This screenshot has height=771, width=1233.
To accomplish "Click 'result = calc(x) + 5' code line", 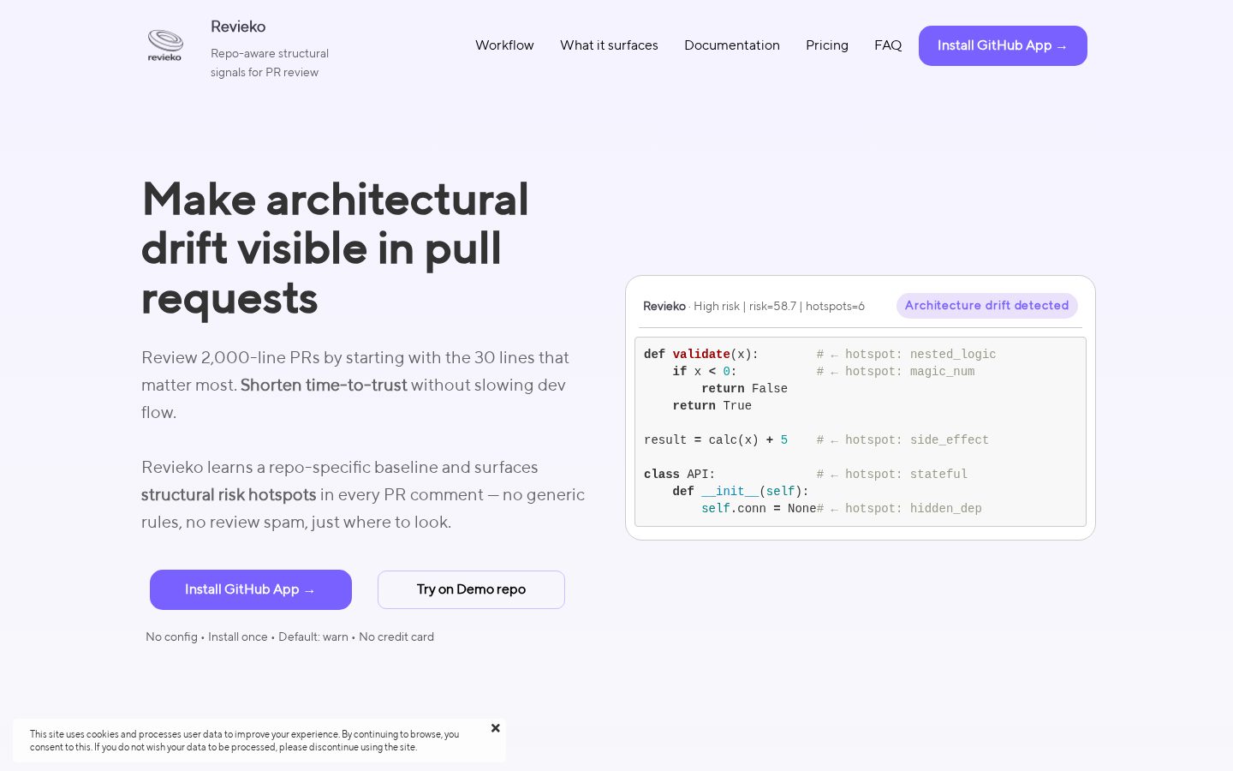I will 716,439.
